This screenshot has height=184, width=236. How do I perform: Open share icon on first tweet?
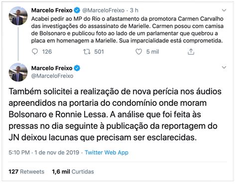191,52
